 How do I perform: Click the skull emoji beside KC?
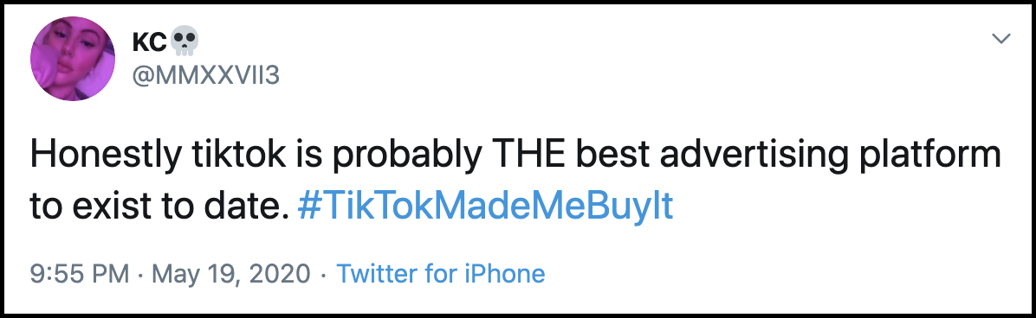pyautogui.click(x=185, y=43)
